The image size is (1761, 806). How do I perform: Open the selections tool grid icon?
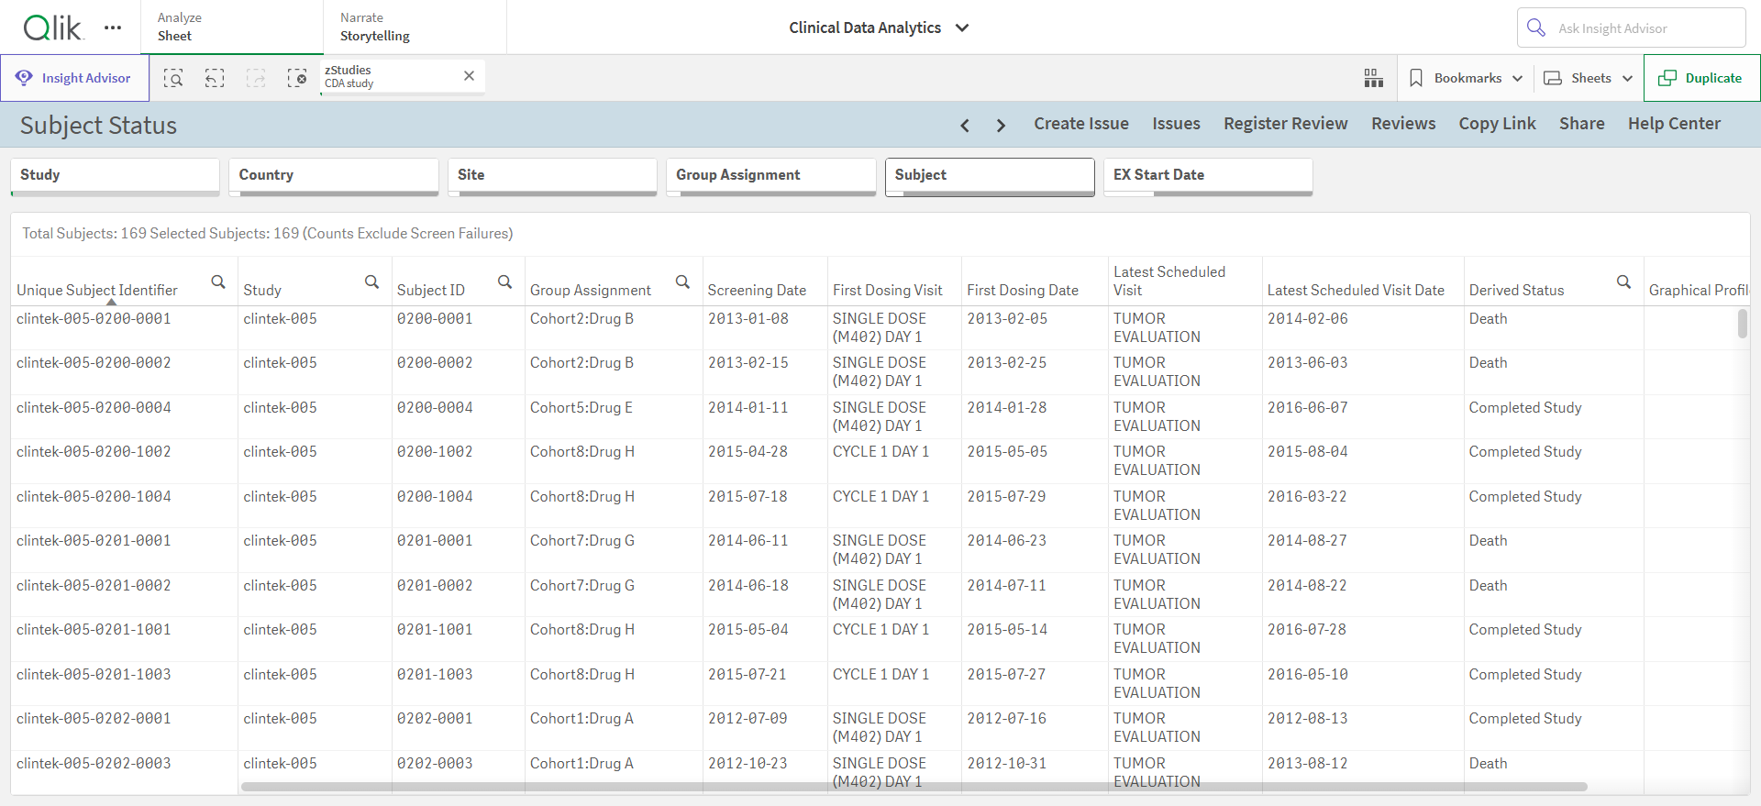pyautogui.click(x=1373, y=78)
